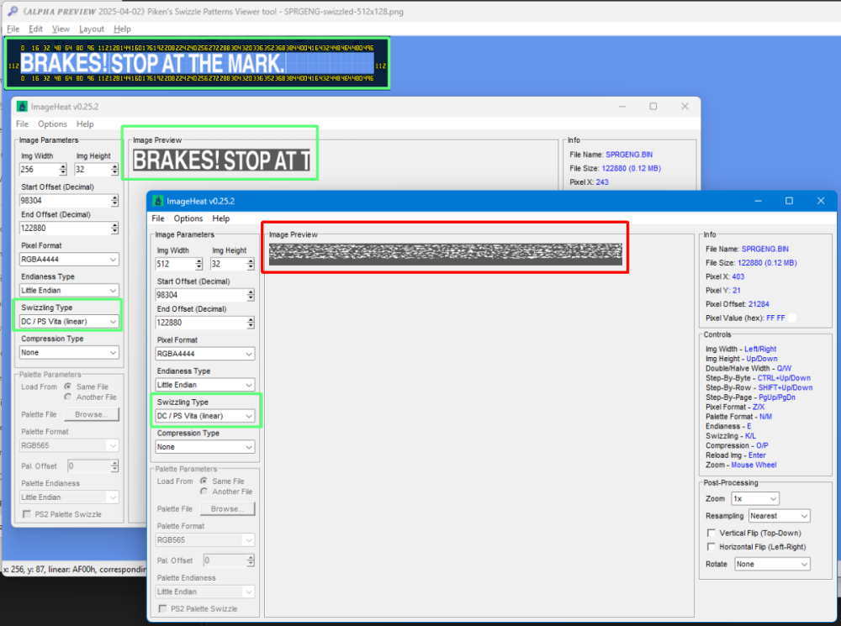Maximize the front ImageHeat window
The width and height of the screenshot is (841, 626).
coord(789,201)
